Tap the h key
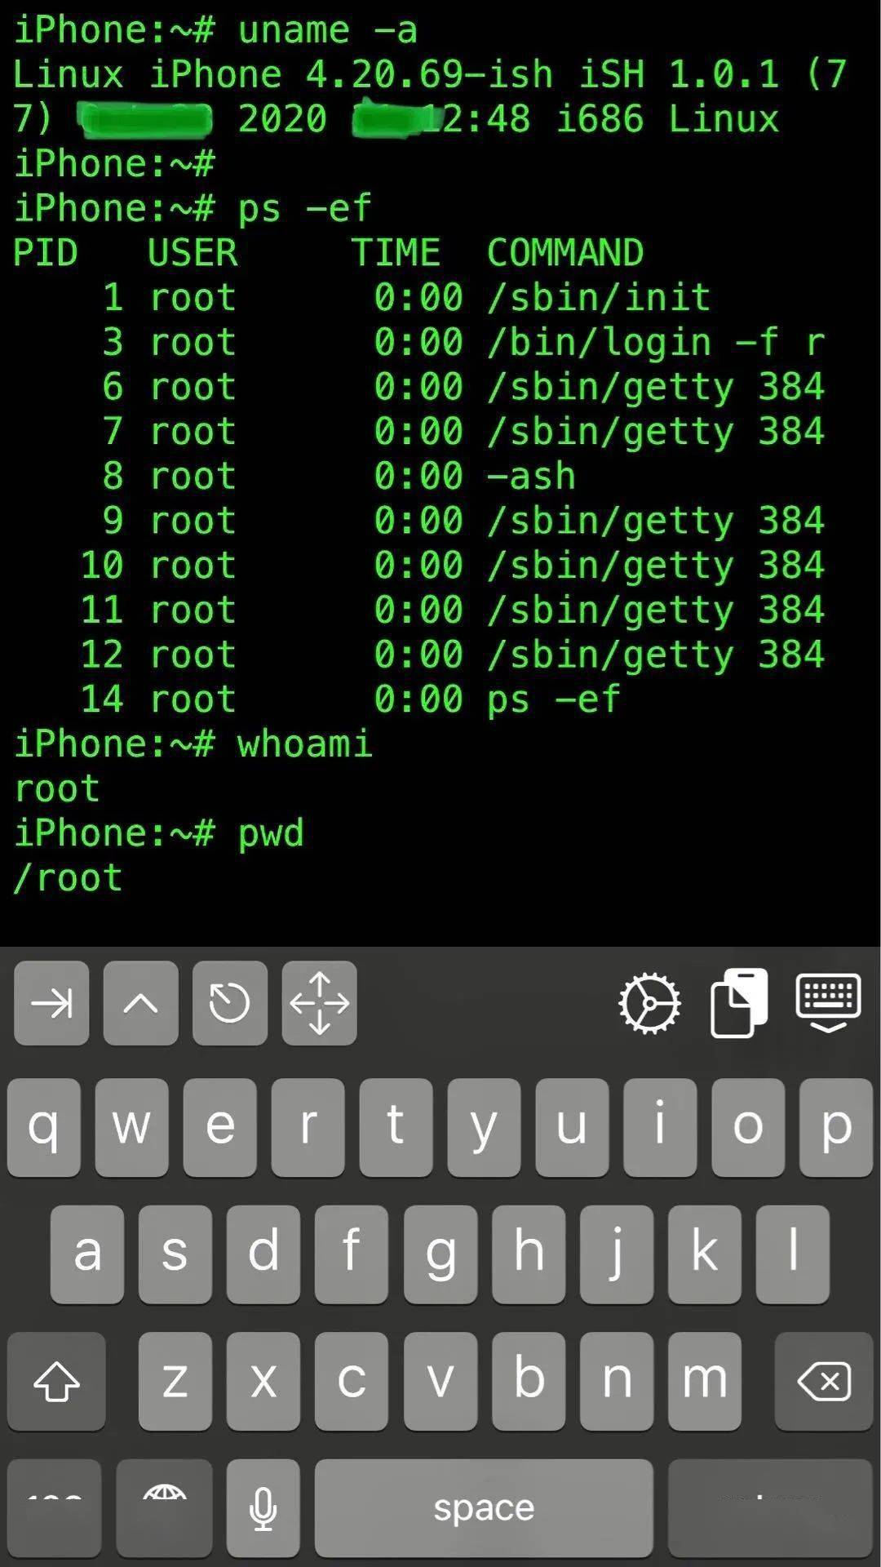The height and width of the screenshot is (1567, 881). (x=528, y=1254)
